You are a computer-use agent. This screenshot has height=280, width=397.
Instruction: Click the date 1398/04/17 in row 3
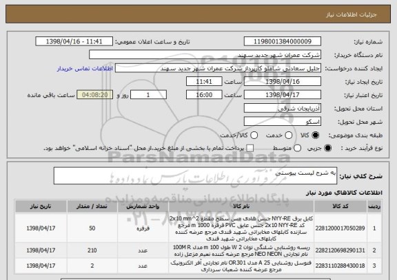[x=41, y=266]
